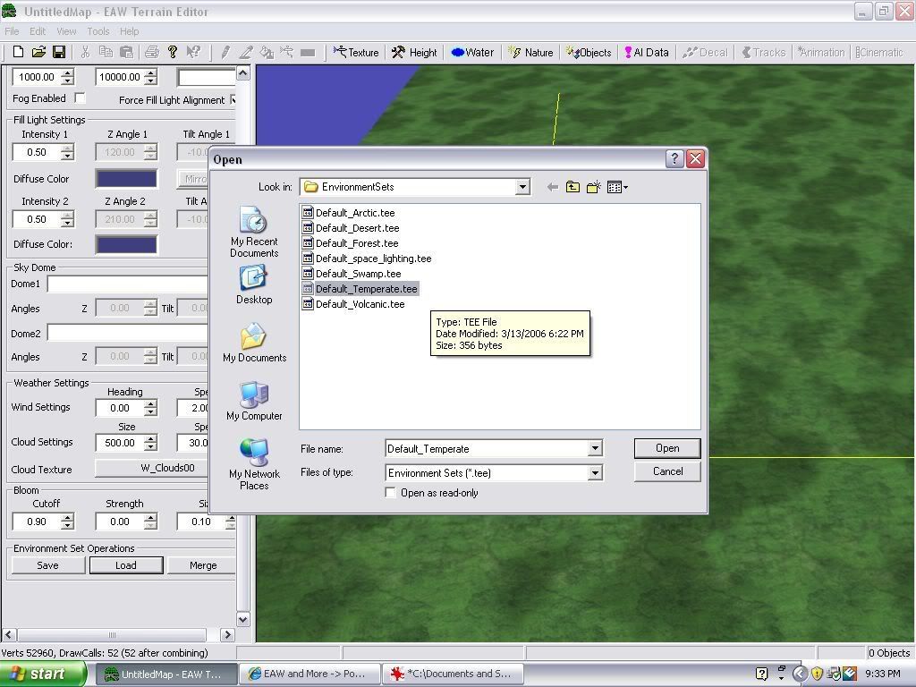916x687 pixels.
Task: Click the Wind Settings Heading field
Action: (x=120, y=408)
